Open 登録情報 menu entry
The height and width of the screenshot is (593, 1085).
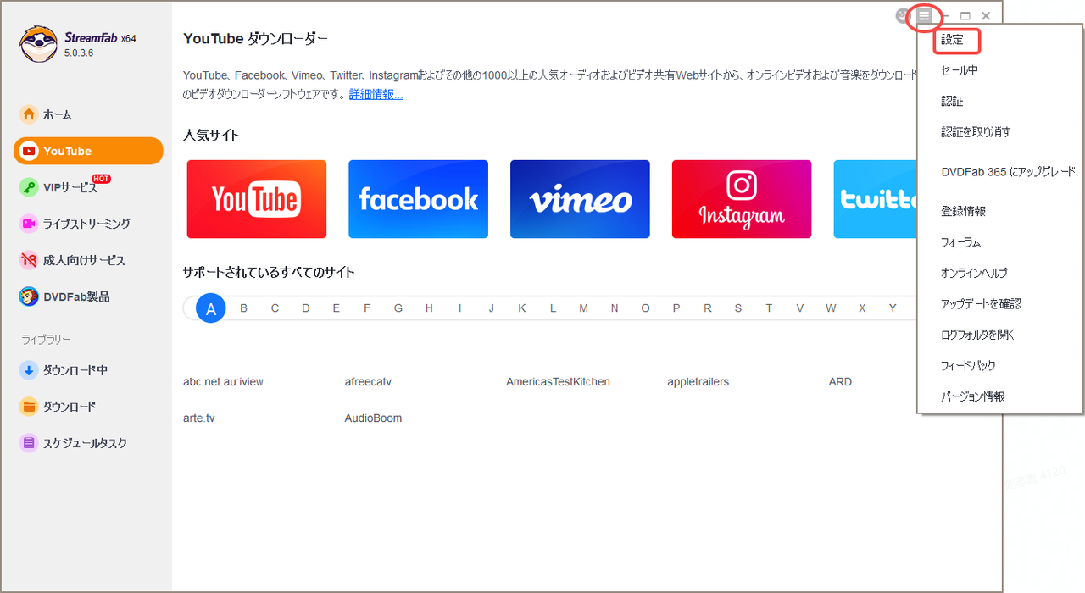coord(964,211)
